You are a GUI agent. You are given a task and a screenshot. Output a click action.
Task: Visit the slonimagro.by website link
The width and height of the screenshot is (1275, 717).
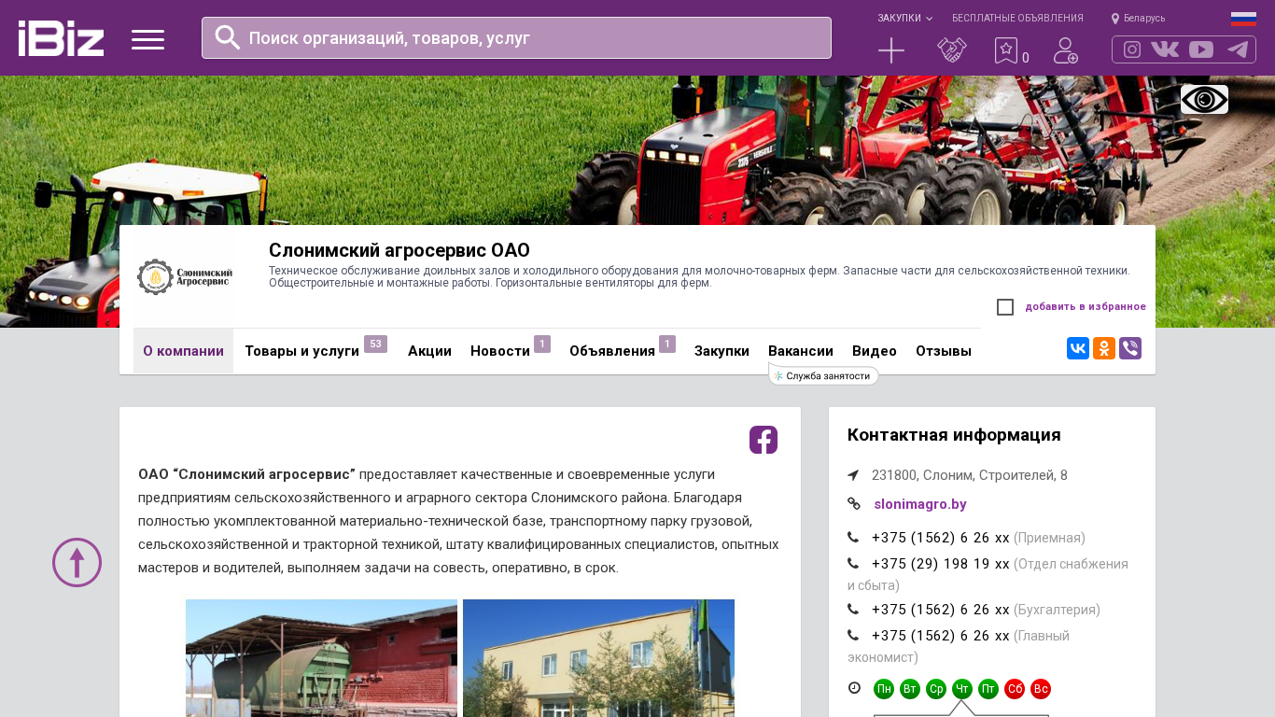(920, 504)
